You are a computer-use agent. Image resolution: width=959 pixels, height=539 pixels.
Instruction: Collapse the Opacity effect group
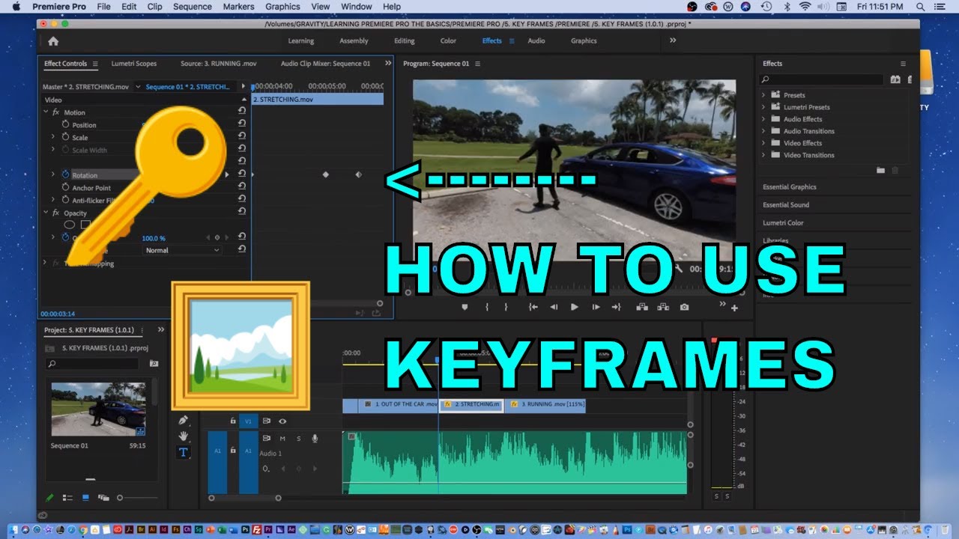tap(46, 213)
